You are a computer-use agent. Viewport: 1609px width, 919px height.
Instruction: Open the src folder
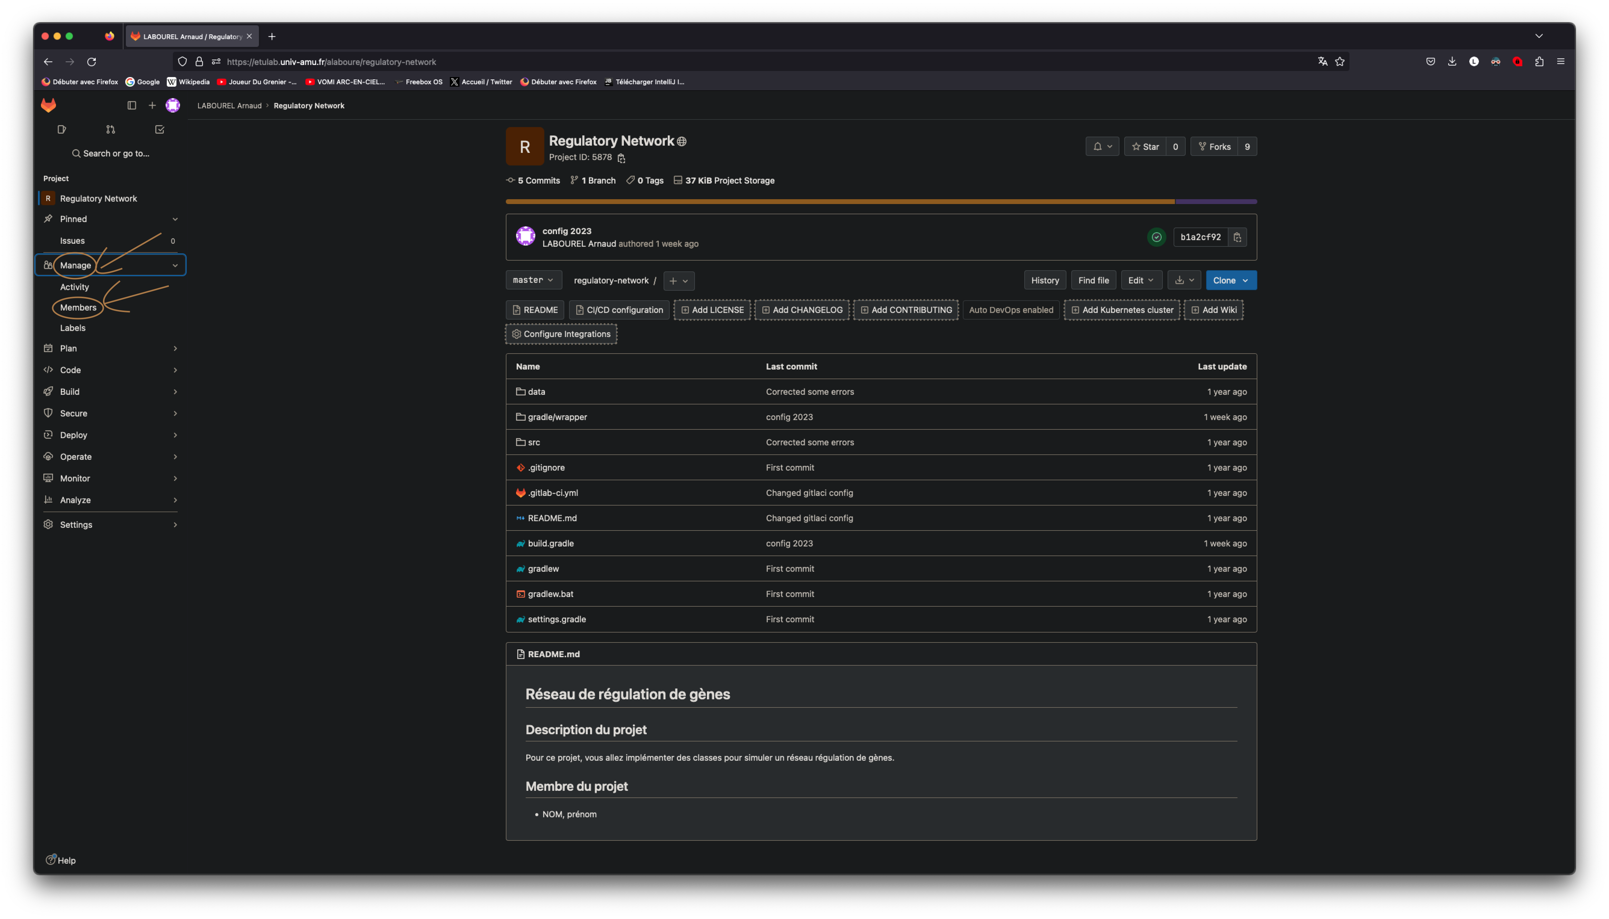pyautogui.click(x=534, y=442)
